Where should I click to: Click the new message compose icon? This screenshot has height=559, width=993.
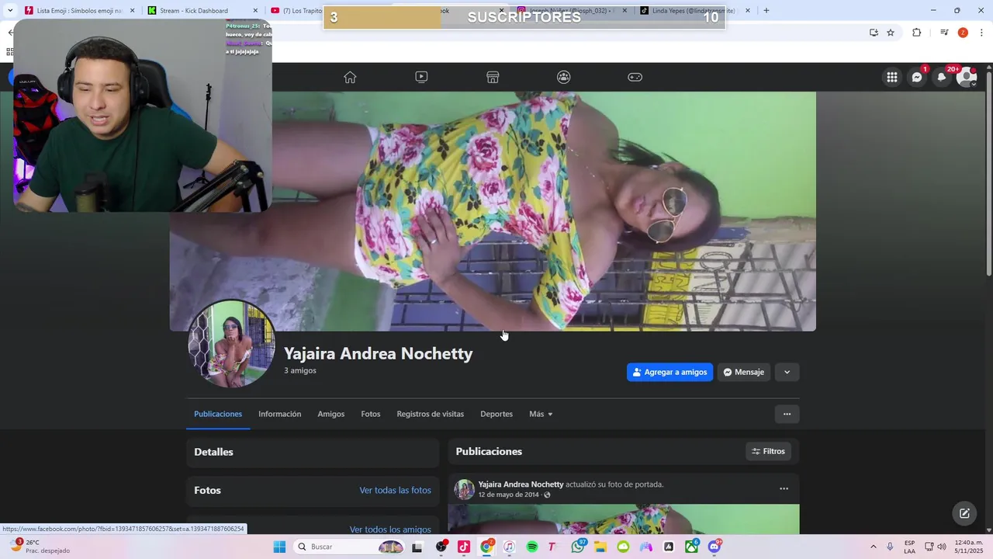964,513
